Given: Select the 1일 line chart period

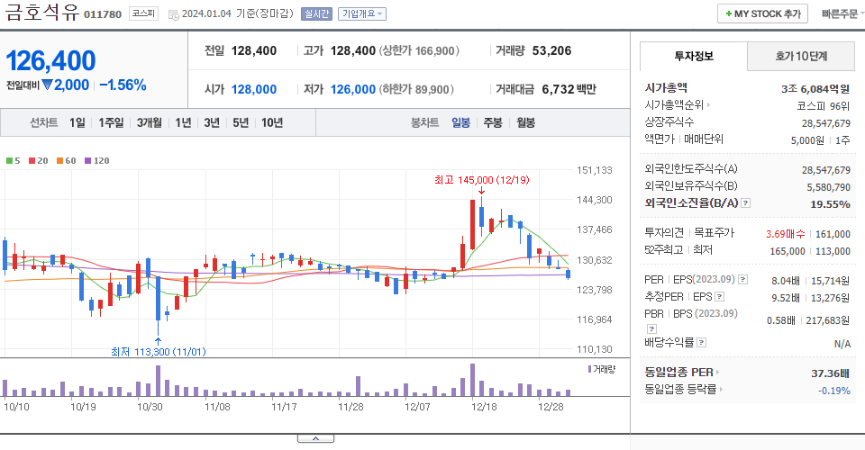Looking at the screenshot, I should point(77,122).
